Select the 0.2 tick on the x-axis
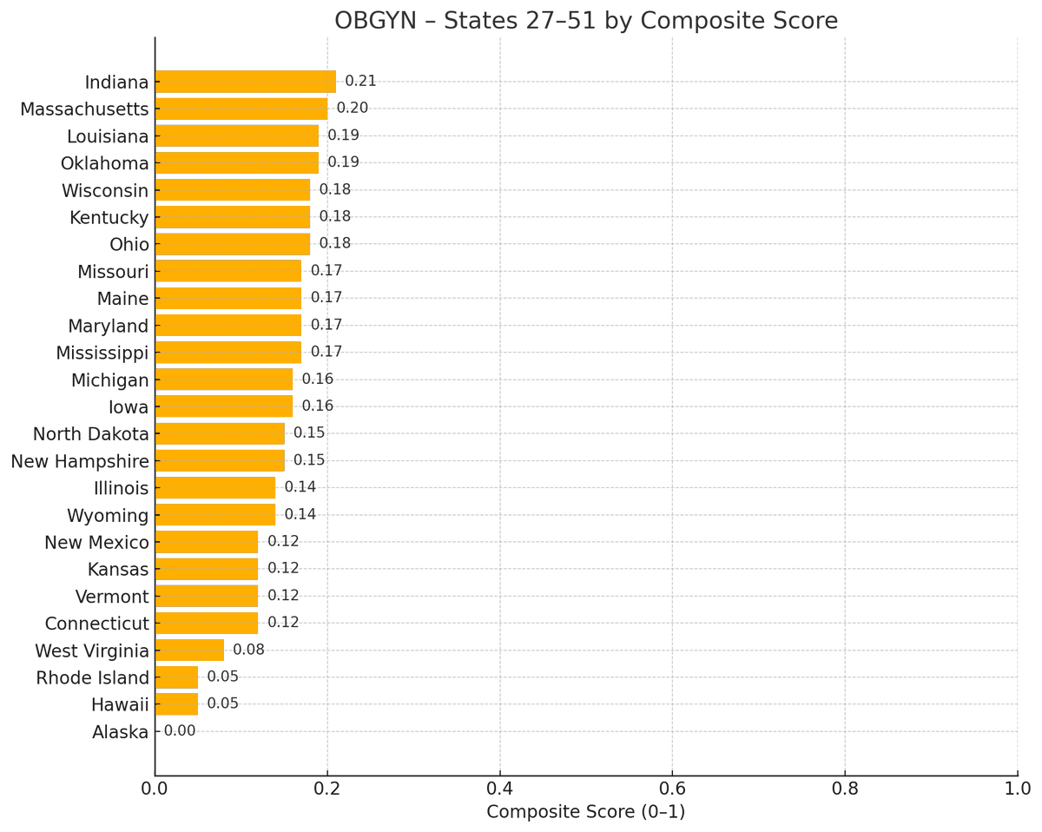This screenshot has height=832, width=1042. coord(327,789)
